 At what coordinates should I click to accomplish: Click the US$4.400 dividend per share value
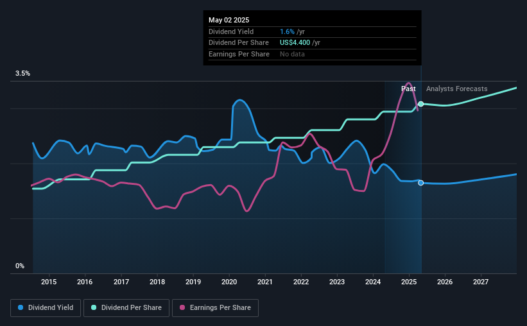coord(295,43)
